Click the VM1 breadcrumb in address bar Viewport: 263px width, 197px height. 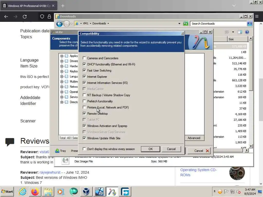coord(86,23)
